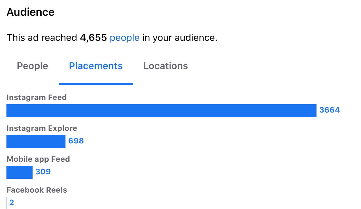Click the 309 value label
The width and height of the screenshot is (361, 209).
(x=43, y=172)
